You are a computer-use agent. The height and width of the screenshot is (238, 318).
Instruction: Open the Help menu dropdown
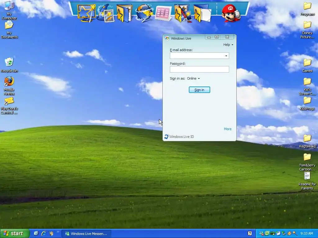(228, 45)
